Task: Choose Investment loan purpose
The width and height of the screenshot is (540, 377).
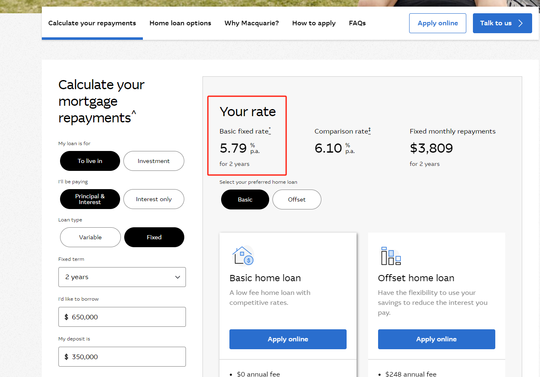Action: click(x=154, y=161)
